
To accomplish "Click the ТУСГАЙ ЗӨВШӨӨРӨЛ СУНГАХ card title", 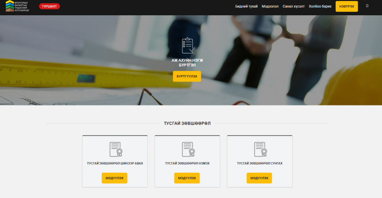I will tap(260, 163).
